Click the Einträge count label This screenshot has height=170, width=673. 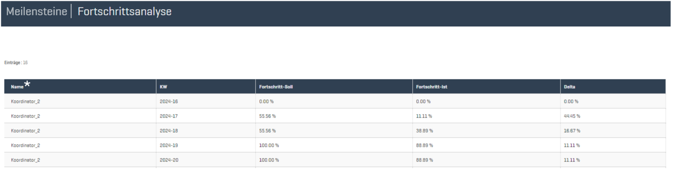pos(16,63)
